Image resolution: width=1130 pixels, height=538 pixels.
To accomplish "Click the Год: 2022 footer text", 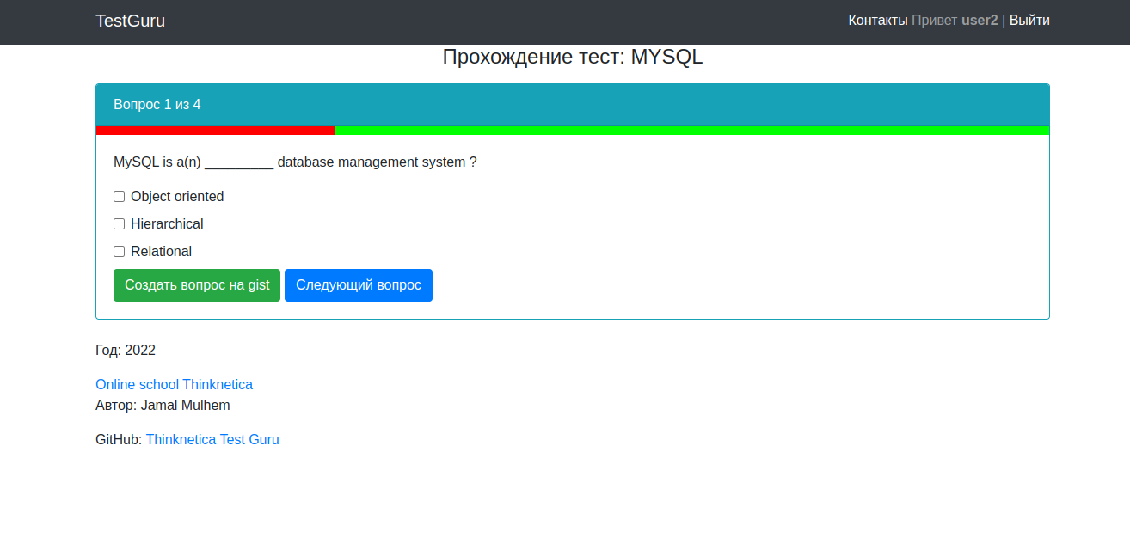I will (126, 351).
